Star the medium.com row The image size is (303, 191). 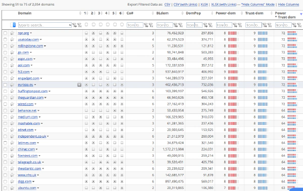[12, 117]
